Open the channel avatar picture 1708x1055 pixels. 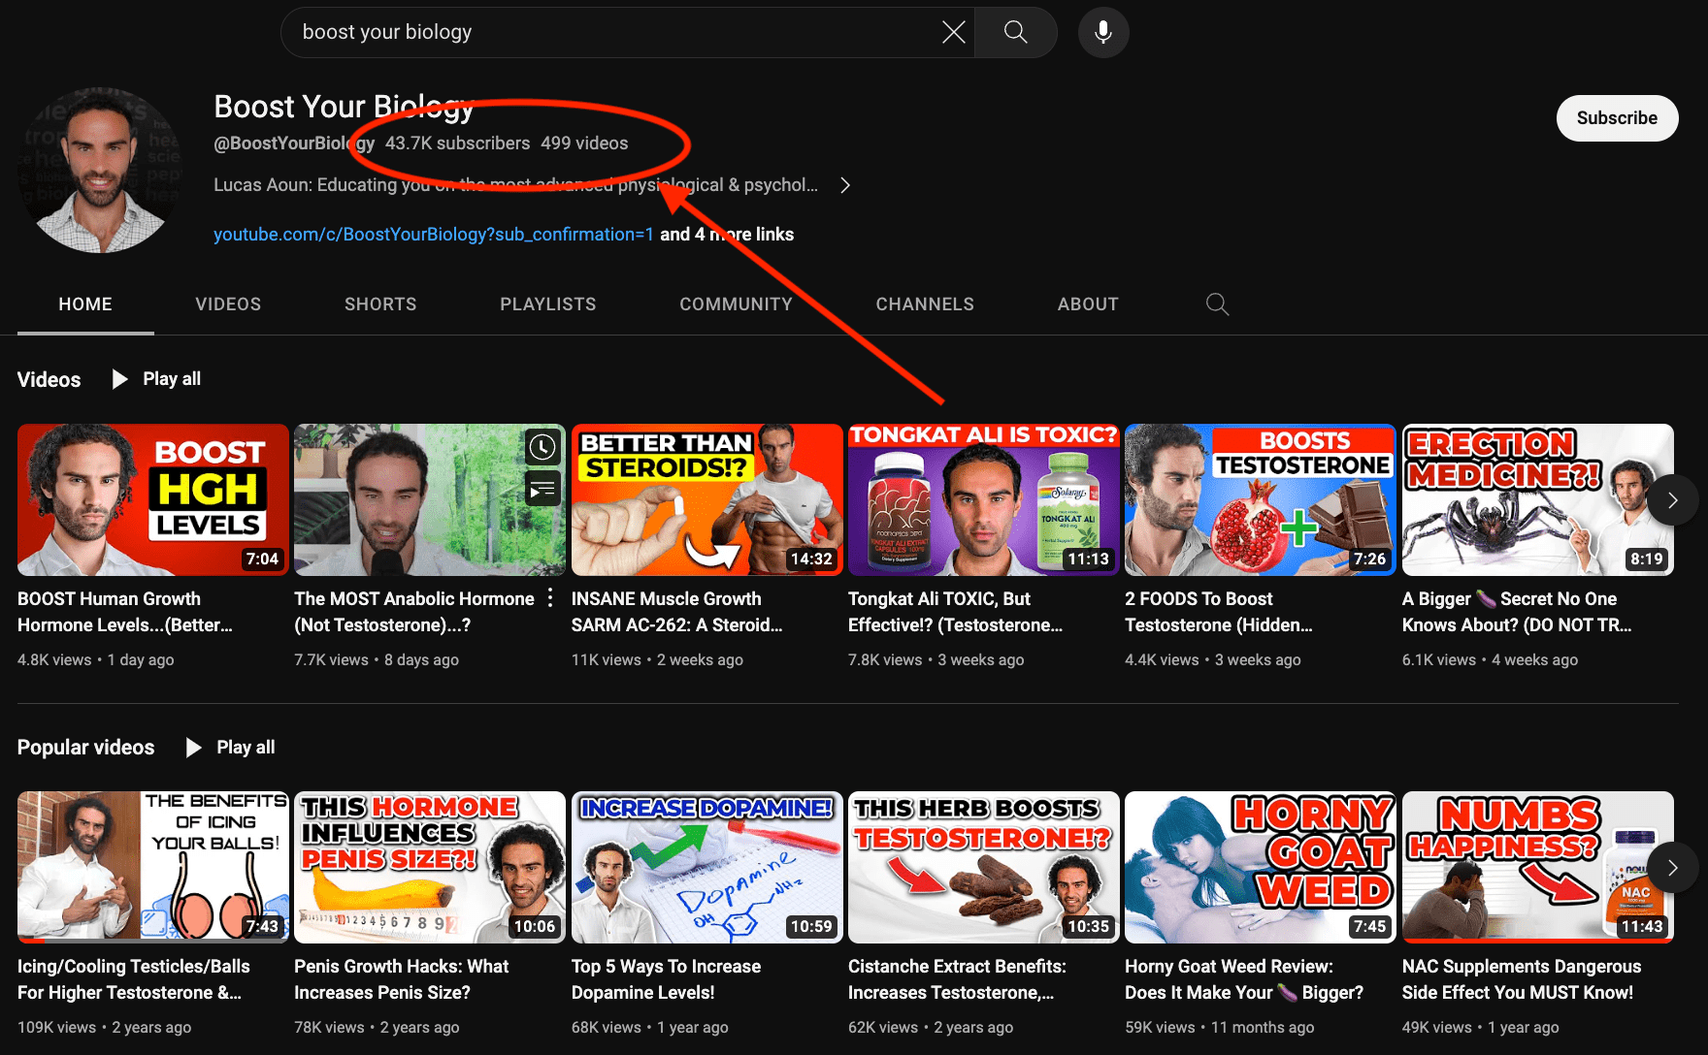click(100, 171)
